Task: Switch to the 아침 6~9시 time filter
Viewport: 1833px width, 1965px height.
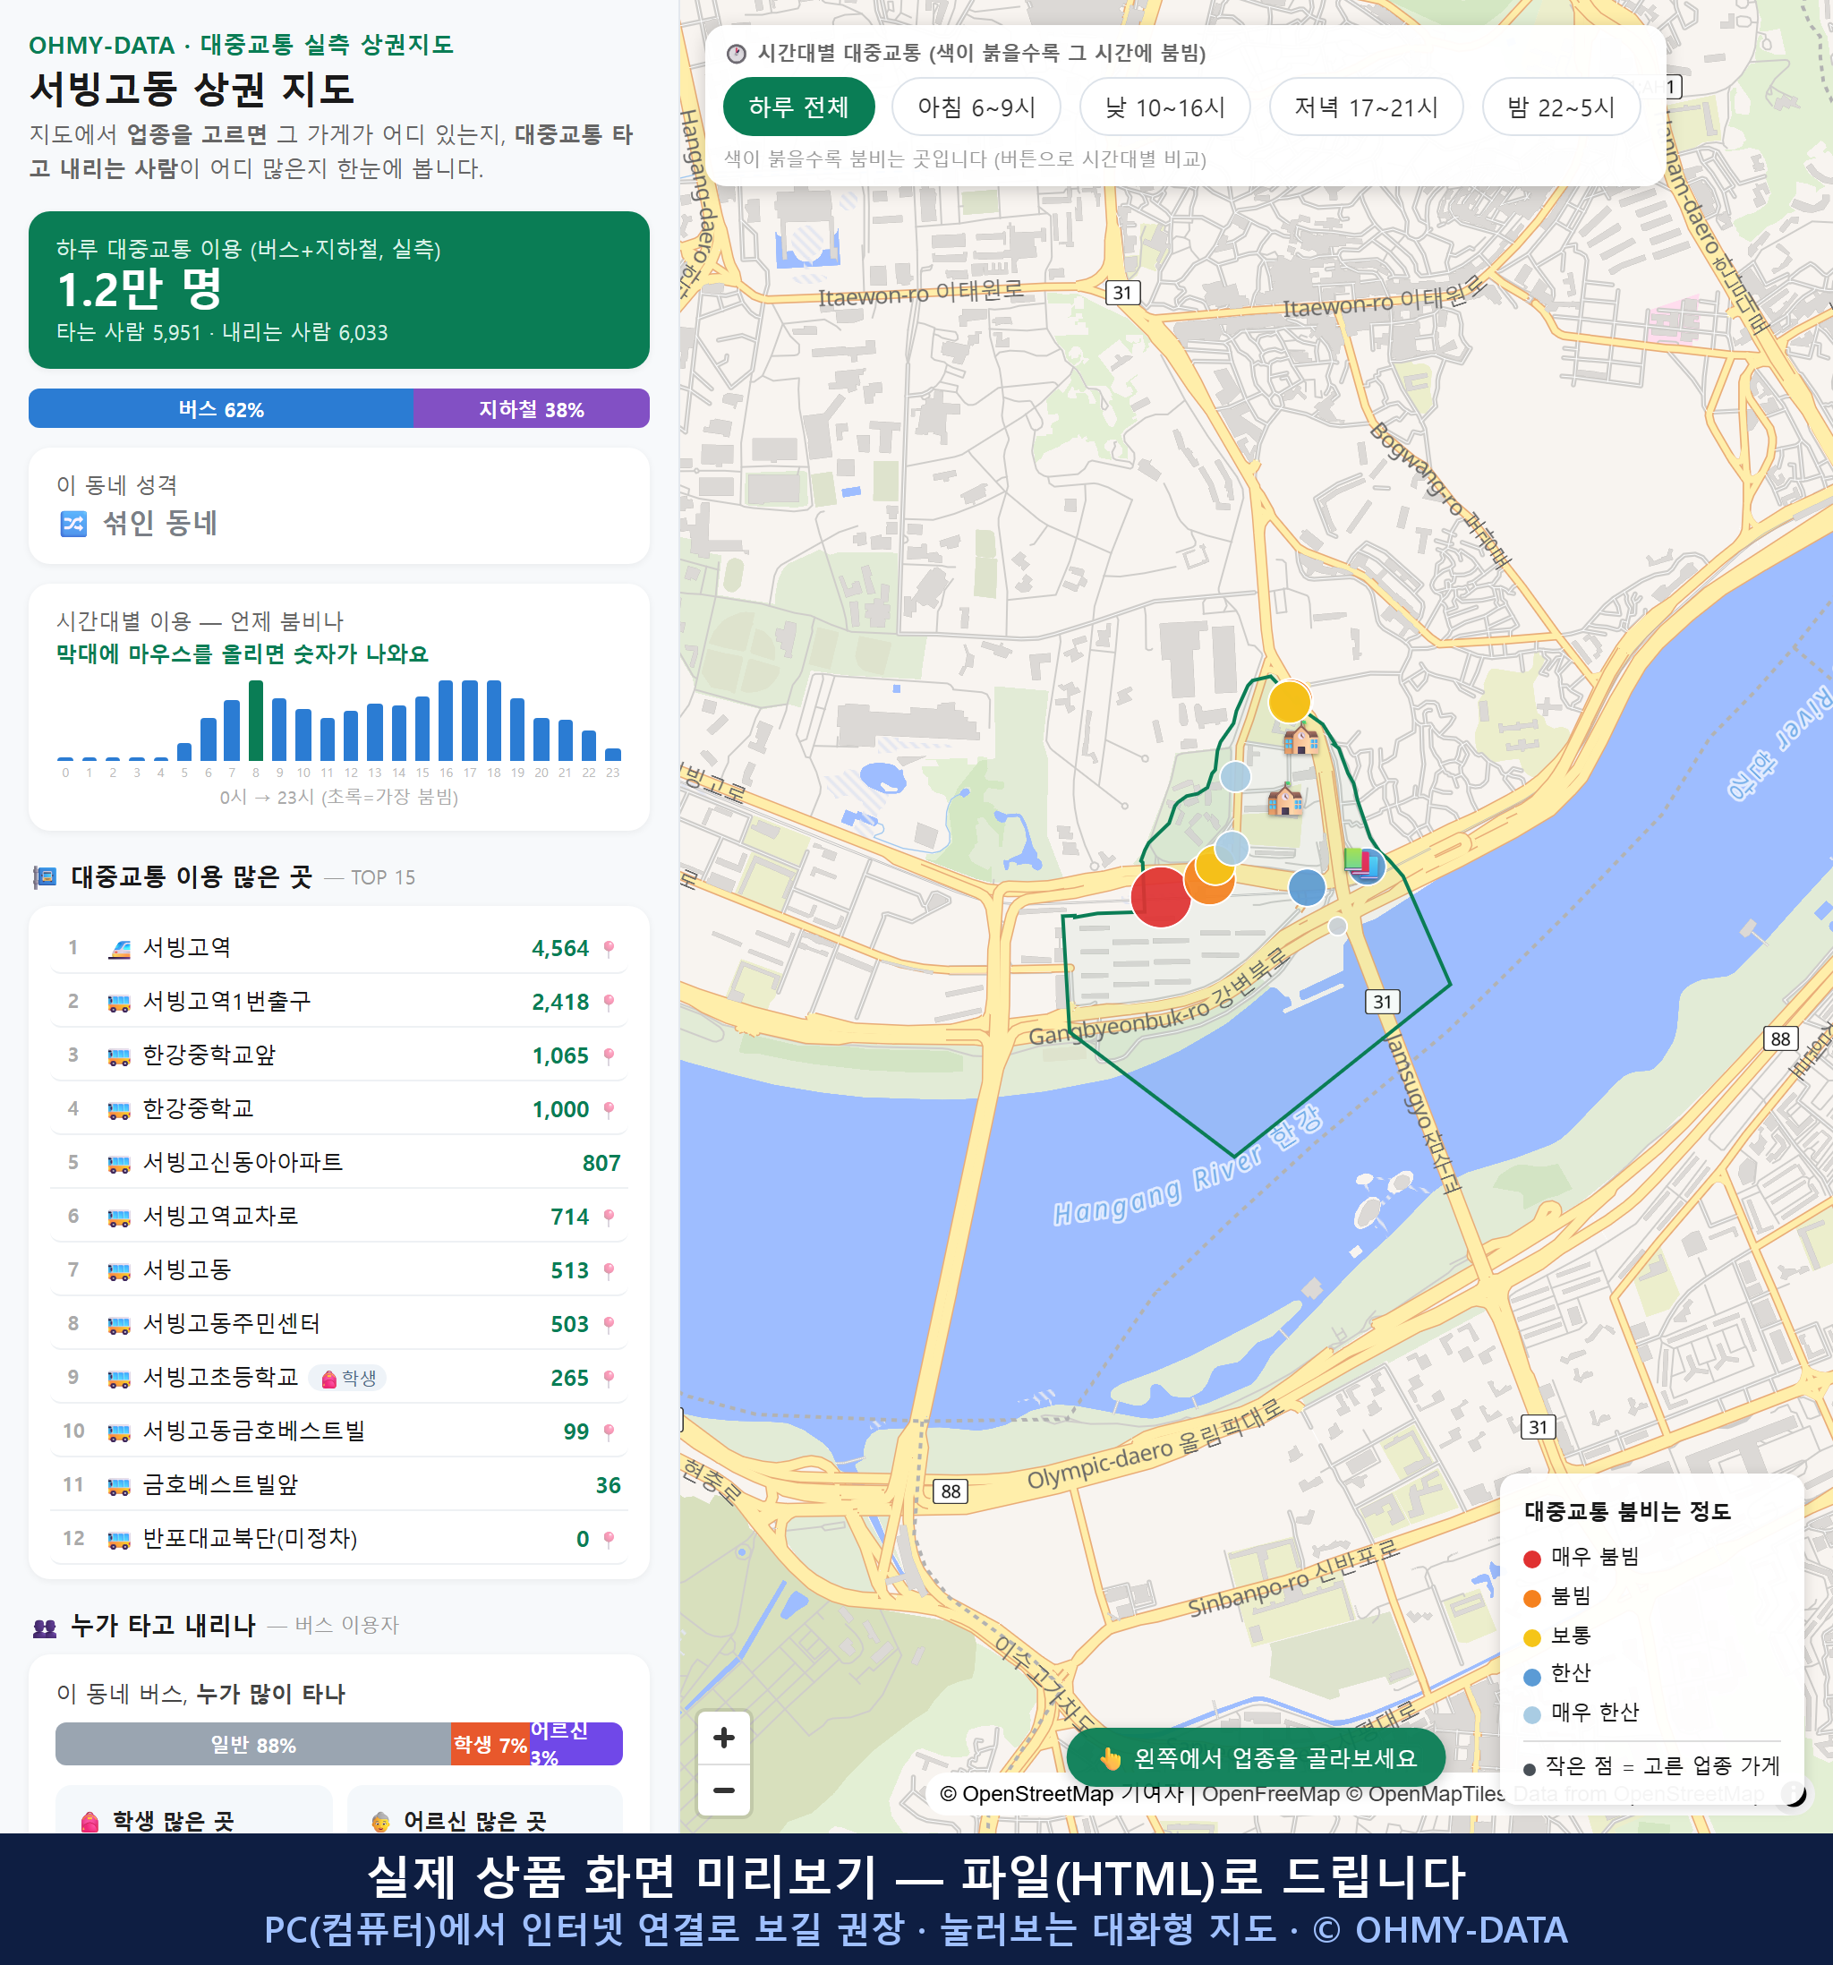Action: point(976,107)
